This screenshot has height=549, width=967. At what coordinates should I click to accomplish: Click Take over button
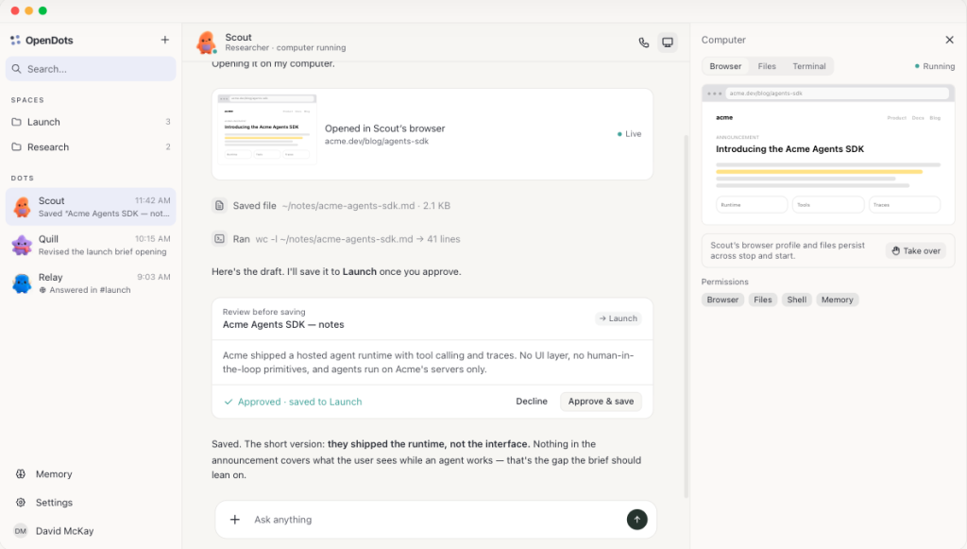click(916, 250)
